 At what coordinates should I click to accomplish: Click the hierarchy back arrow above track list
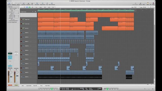click(22, 7)
